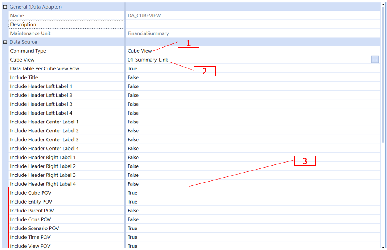Select the Command Type value Cube View
The image size is (387, 250).
[x=140, y=51]
